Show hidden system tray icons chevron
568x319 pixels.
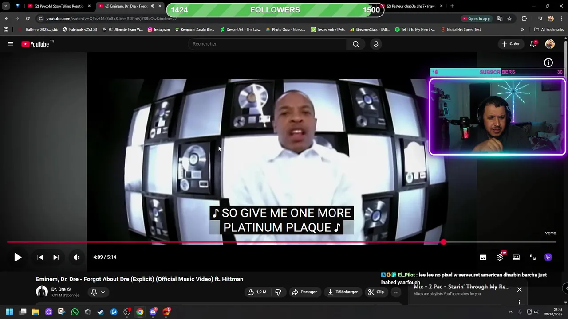tap(510, 312)
